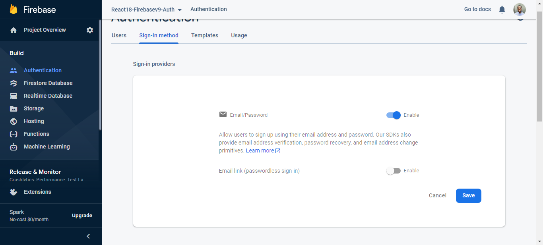Click the Authentication people icon
543x245 pixels.
tap(14, 70)
